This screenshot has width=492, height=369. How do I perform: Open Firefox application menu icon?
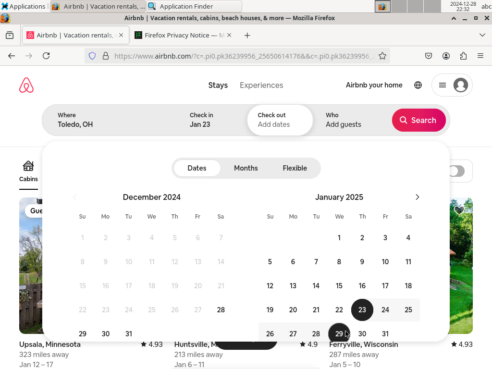(x=480, y=56)
